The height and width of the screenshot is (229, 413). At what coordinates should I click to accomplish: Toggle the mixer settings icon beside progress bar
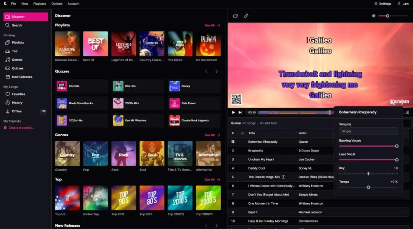click(x=408, y=113)
